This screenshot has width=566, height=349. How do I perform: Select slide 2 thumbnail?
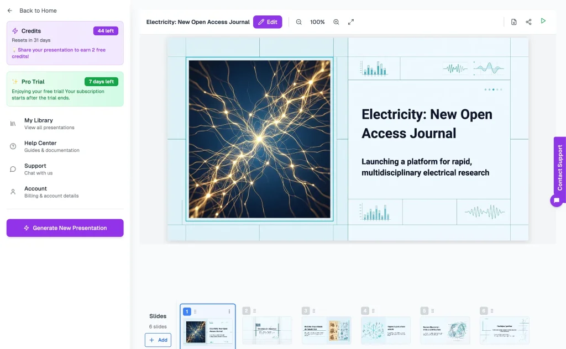coord(267,330)
